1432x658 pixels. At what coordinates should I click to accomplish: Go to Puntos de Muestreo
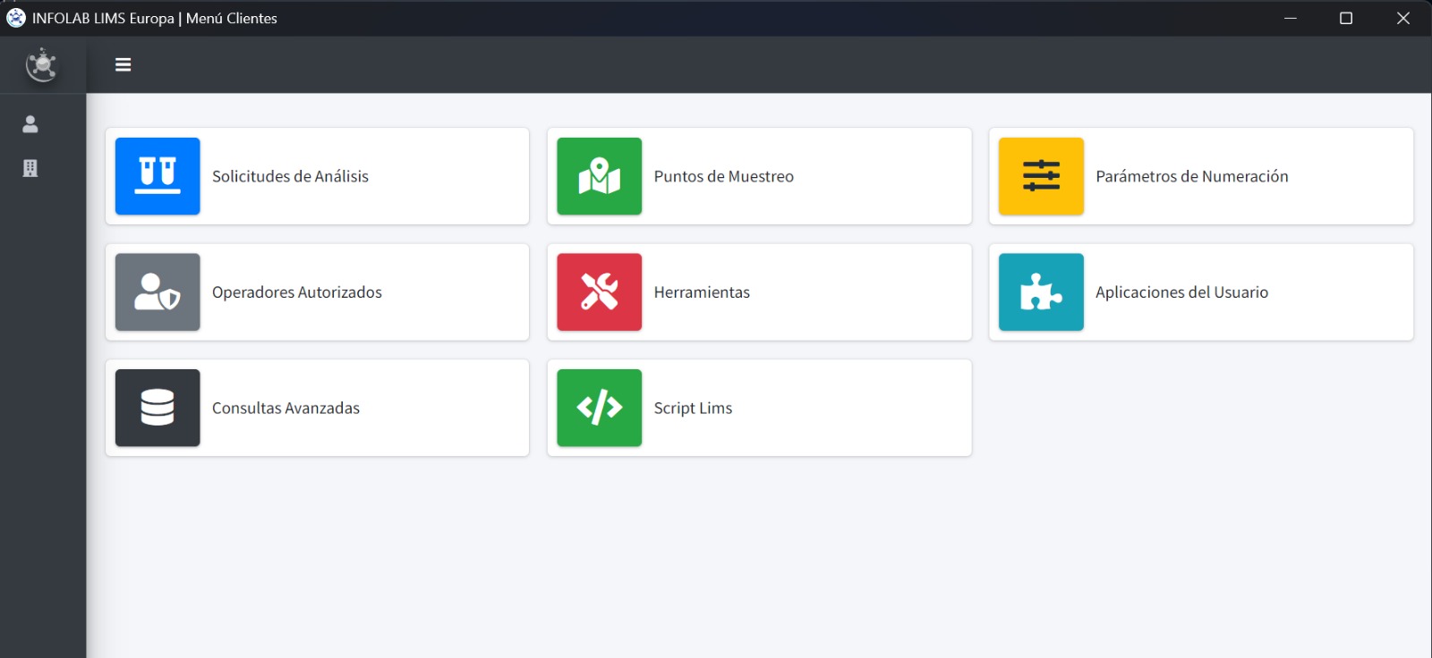(723, 176)
